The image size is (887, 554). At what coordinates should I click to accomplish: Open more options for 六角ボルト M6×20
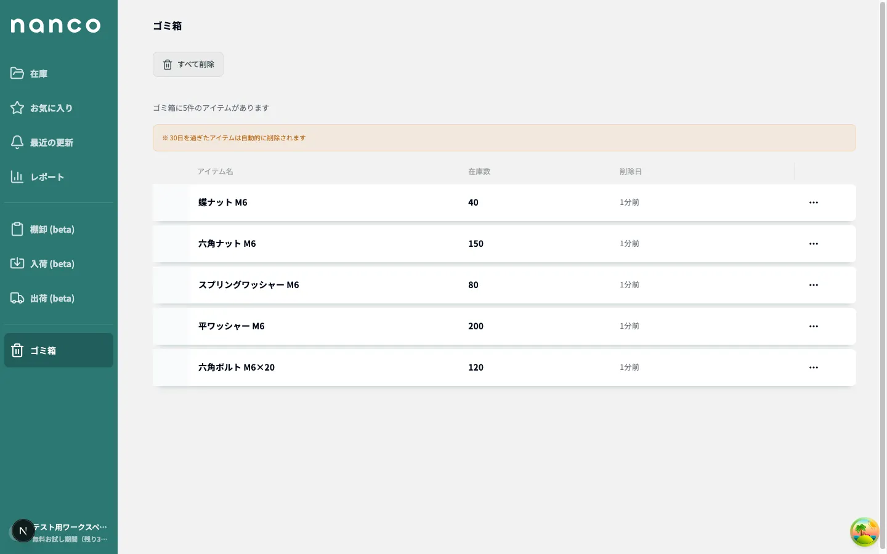tap(814, 367)
